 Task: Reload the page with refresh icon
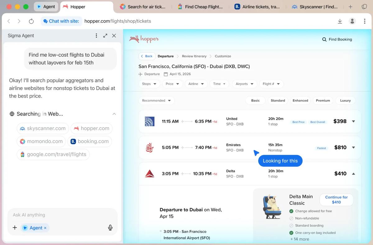[31, 21]
